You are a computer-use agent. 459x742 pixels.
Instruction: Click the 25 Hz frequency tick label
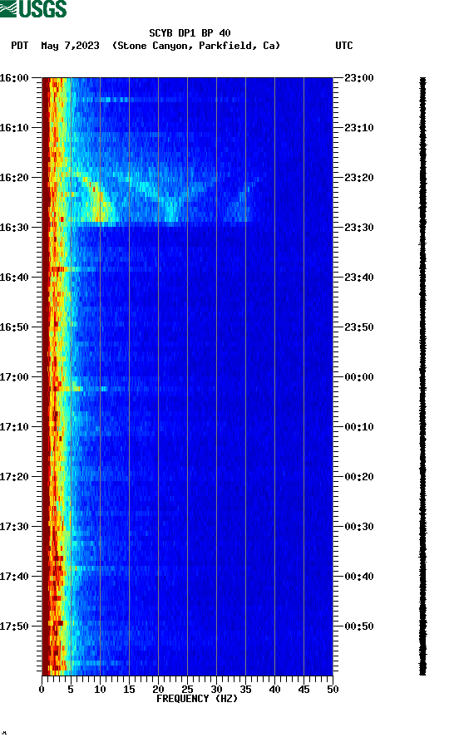tap(188, 690)
